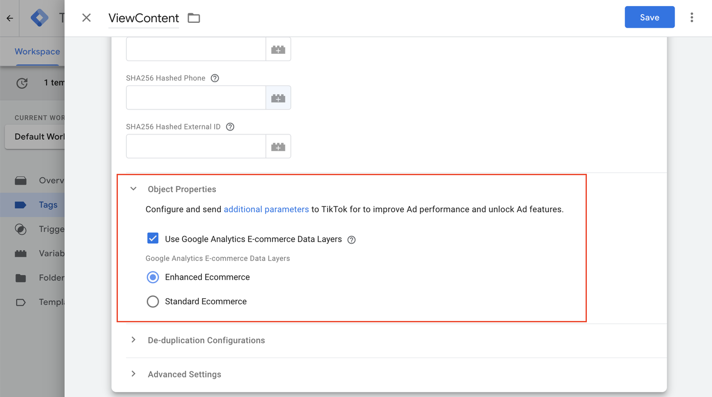The height and width of the screenshot is (397, 712).
Task: Click the back arrow in the top bar
Action: [9, 17]
